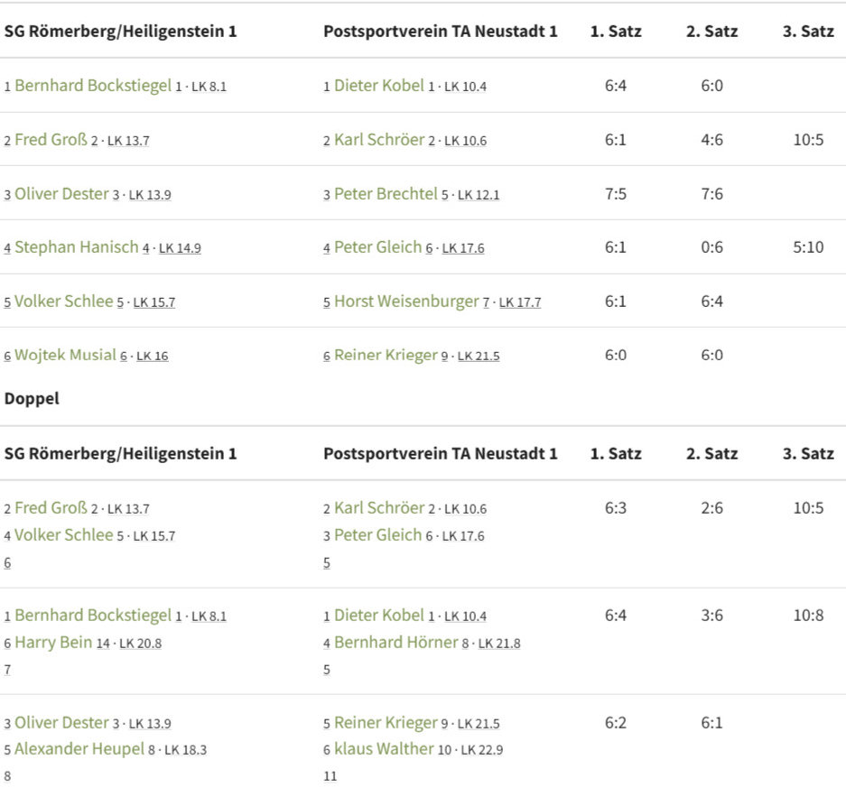The height and width of the screenshot is (797, 846).
Task: Click LK 20.8 beside Harry Bein
Action: pos(140,643)
